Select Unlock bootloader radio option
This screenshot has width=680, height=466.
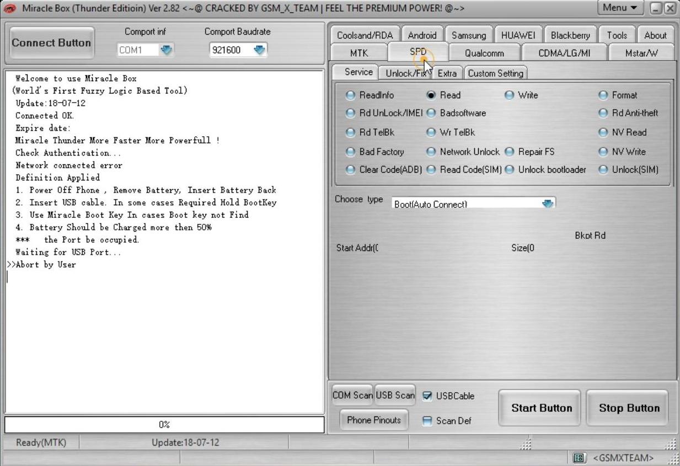(509, 170)
